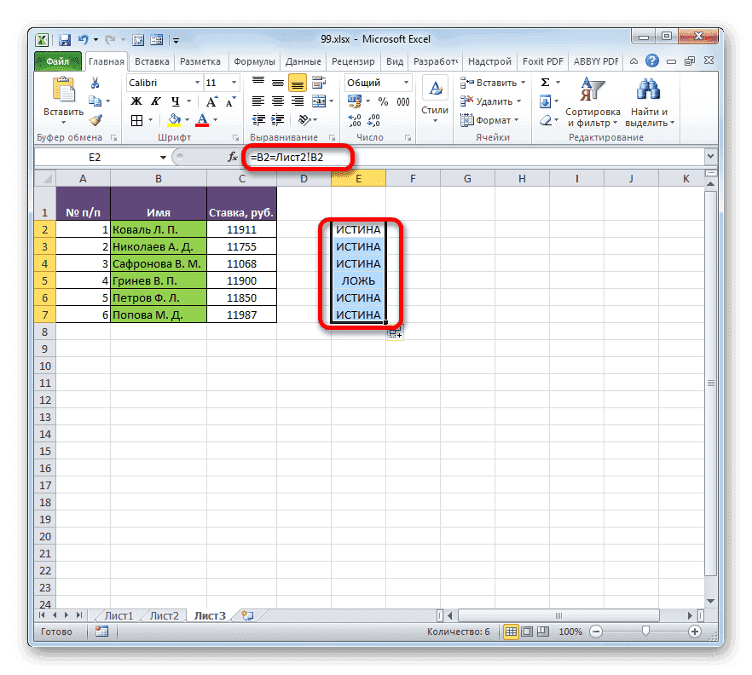Click the Merge and Center icon
Image resolution: width=752 pixels, height=675 pixels.
pyautogui.click(x=319, y=101)
